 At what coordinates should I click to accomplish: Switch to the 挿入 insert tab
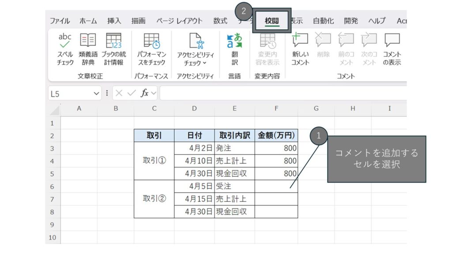(114, 21)
